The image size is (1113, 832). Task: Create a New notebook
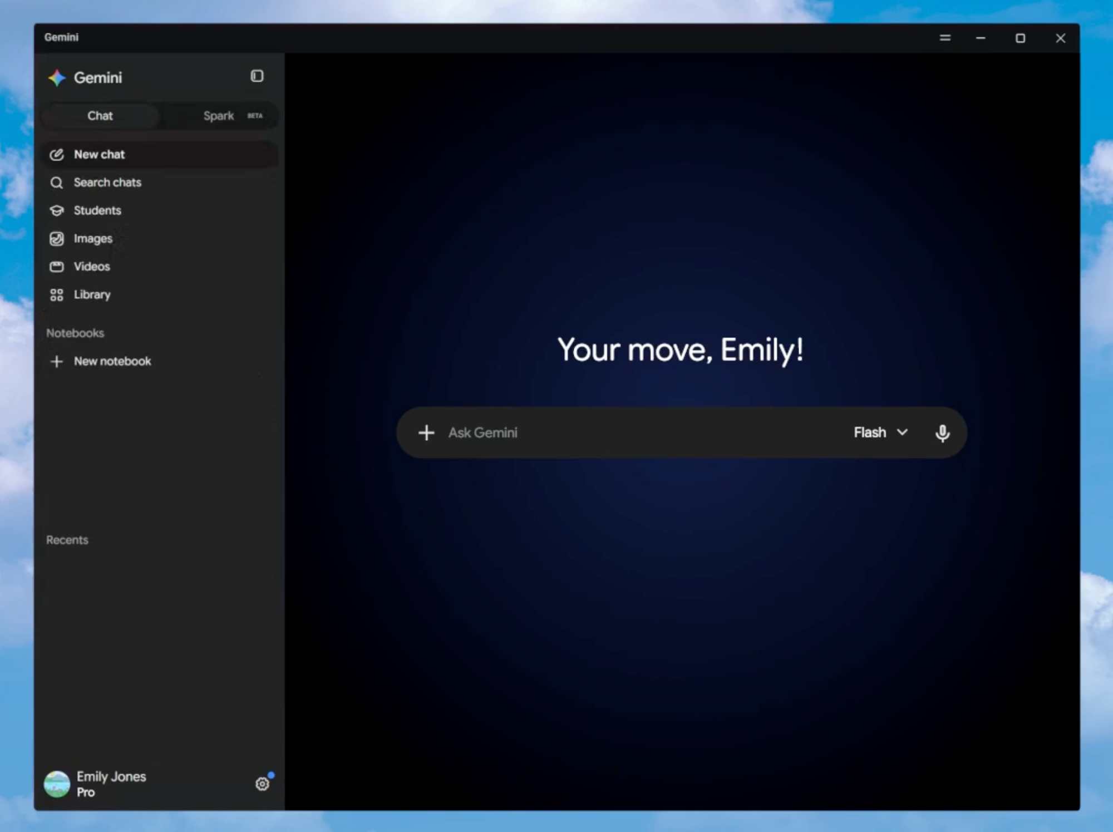[160, 361]
